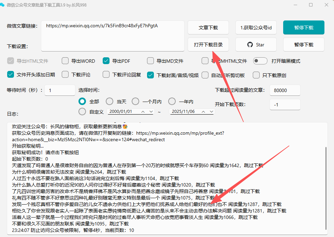Click the teal 暂停下载 button
This screenshot has height=237, width=334.
[x=304, y=28]
